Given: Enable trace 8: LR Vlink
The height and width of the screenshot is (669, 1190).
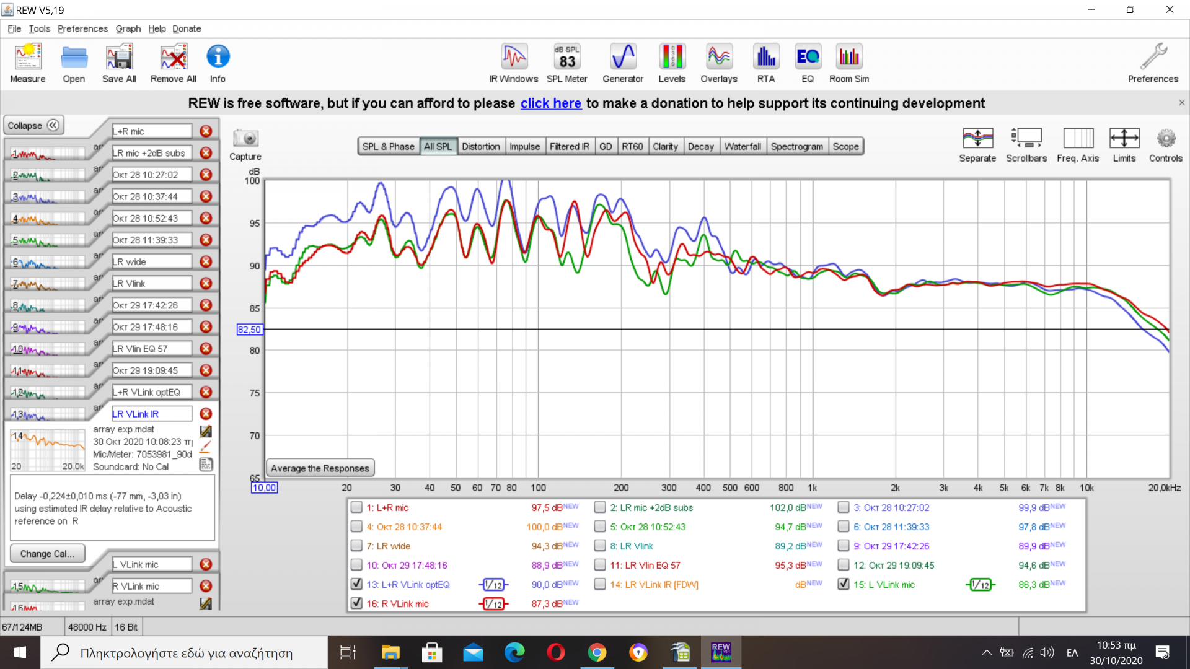Looking at the screenshot, I should [600, 546].
